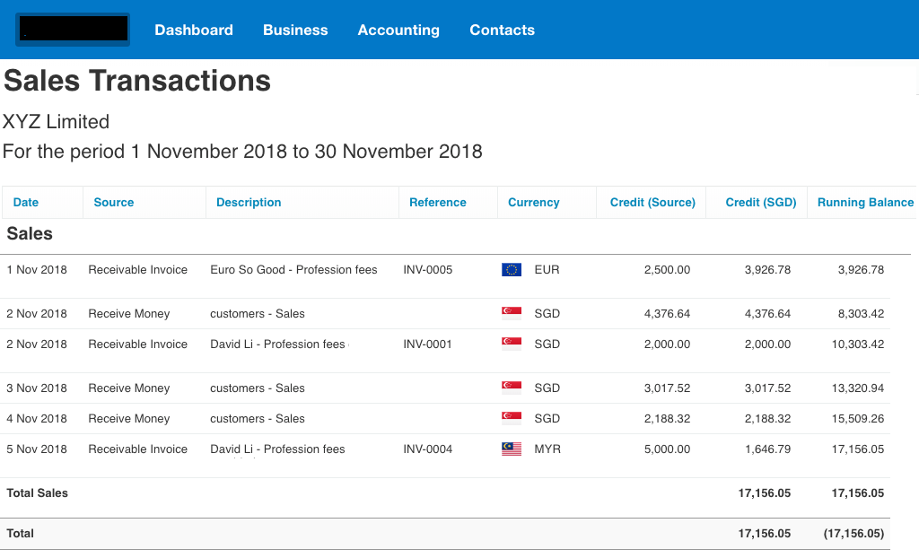This screenshot has width=919, height=558.
Task: Open the Euro So Good transaction description
Action: (x=293, y=269)
